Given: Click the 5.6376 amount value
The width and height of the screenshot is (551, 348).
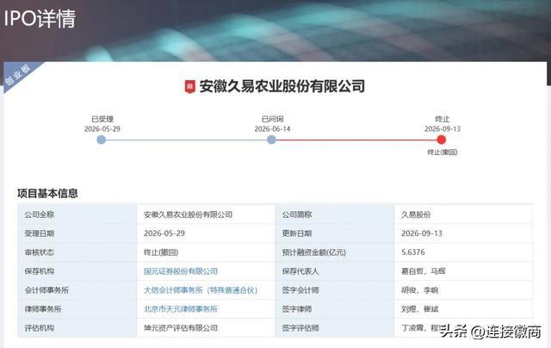Looking at the screenshot, I should click(x=413, y=252).
